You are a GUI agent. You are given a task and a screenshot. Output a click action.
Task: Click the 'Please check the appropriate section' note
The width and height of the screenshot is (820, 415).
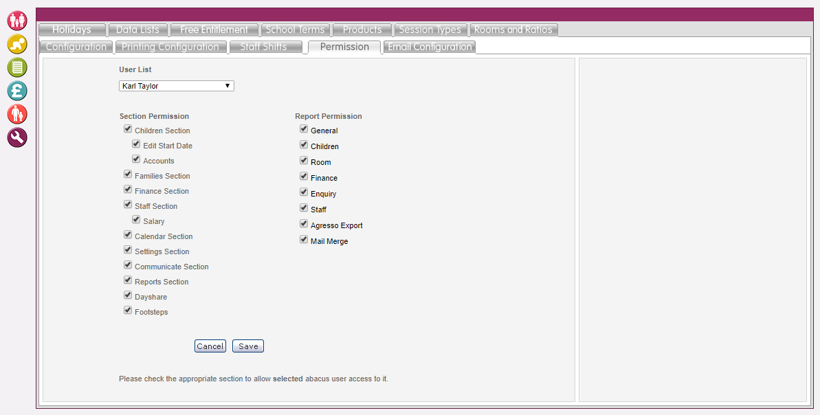254,379
